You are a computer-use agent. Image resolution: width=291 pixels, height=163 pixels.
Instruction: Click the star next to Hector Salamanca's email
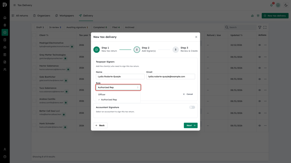pos(68,70)
